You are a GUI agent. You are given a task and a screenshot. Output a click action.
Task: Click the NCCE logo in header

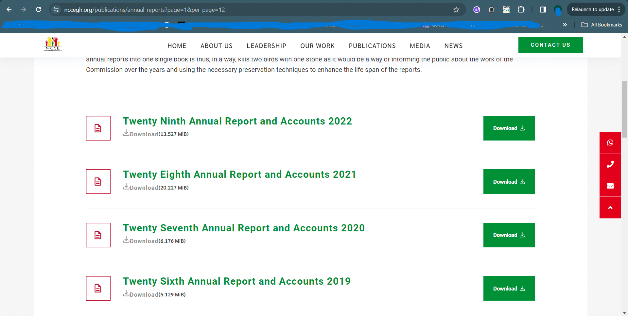pyautogui.click(x=53, y=44)
